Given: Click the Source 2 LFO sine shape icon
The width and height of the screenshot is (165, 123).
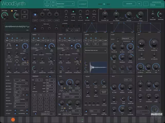Looking at the screenshot, I should coord(52,64).
